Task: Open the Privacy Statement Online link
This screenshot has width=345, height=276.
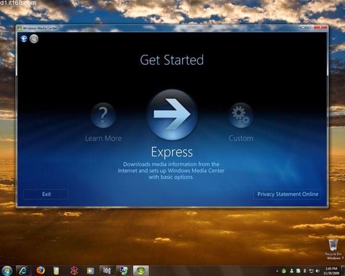Action: coord(287,194)
